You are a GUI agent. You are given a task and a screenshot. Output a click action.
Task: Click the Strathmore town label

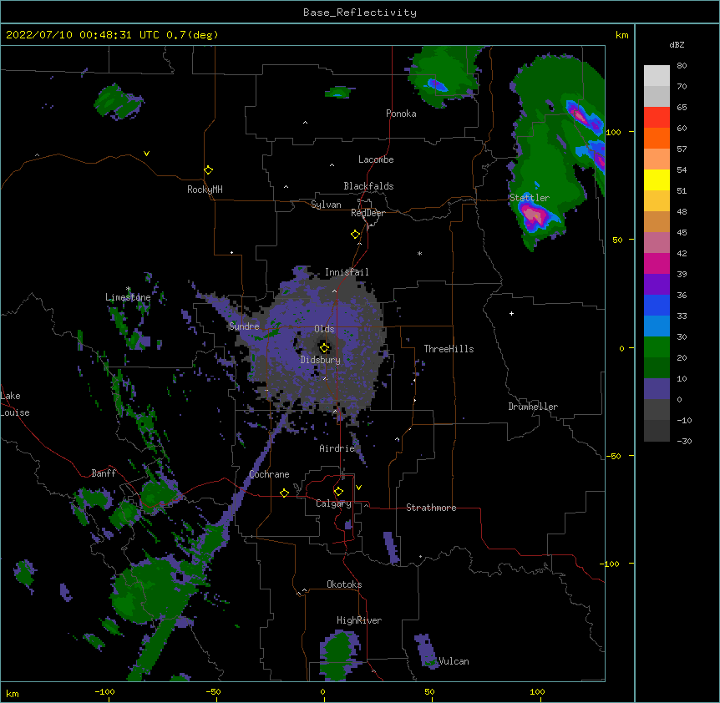tap(431, 508)
